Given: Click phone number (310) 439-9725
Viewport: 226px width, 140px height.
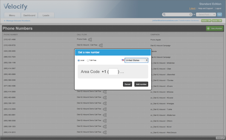Looking at the screenshot, I should coord(9,45).
